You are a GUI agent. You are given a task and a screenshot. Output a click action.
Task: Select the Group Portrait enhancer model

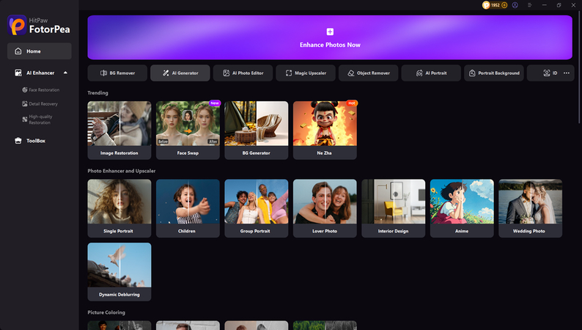(x=257, y=208)
